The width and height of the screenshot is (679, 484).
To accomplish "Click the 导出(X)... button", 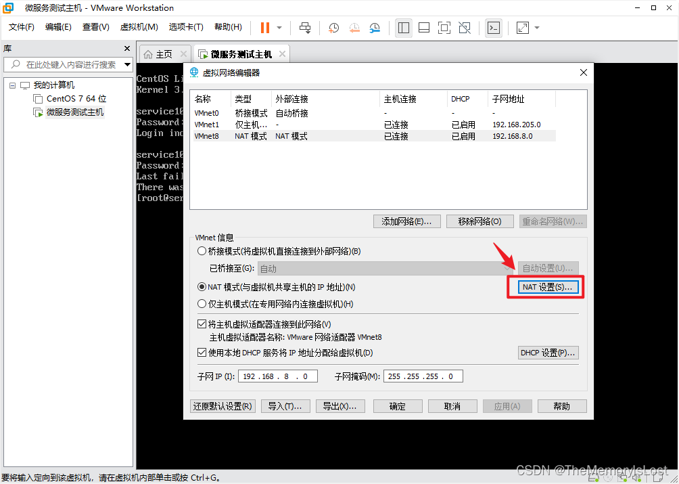I will [340, 406].
